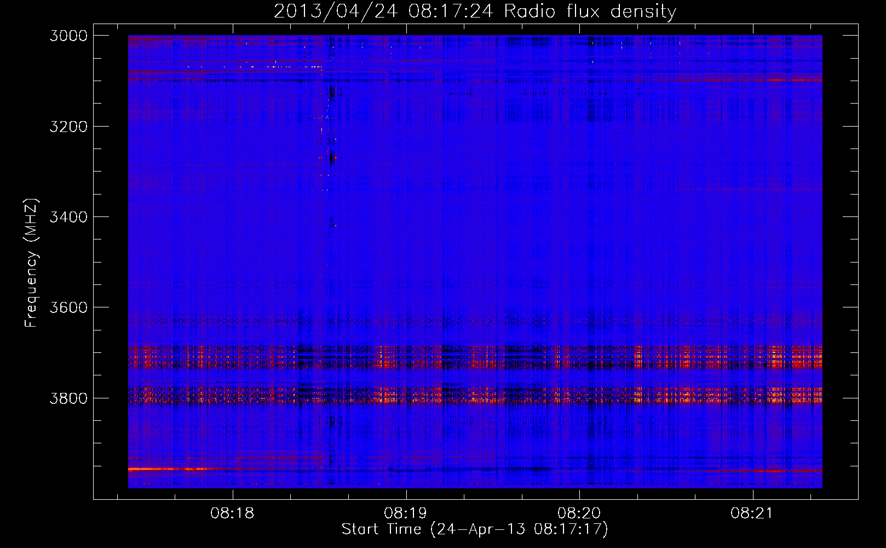The width and height of the screenshot is (886, 548).
Task: Select the 3000 frequency tick label
Action: coord(68,36)
